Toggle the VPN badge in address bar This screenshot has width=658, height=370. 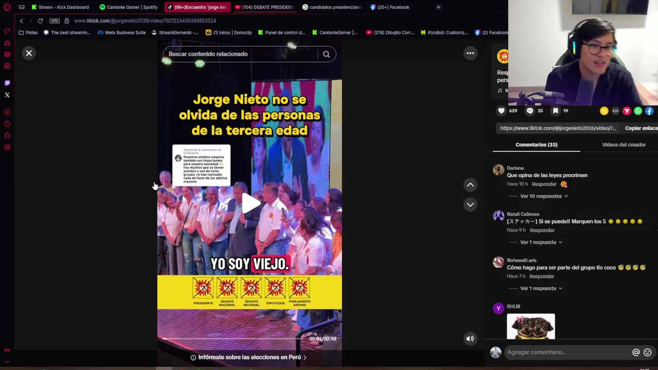pos(54,21)
